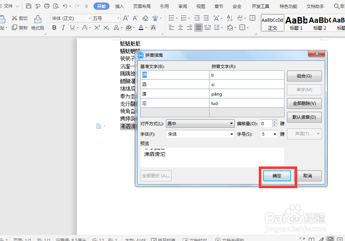Click the 默认读音 default reading button
The image size is (345, 241).
[304, 117]
